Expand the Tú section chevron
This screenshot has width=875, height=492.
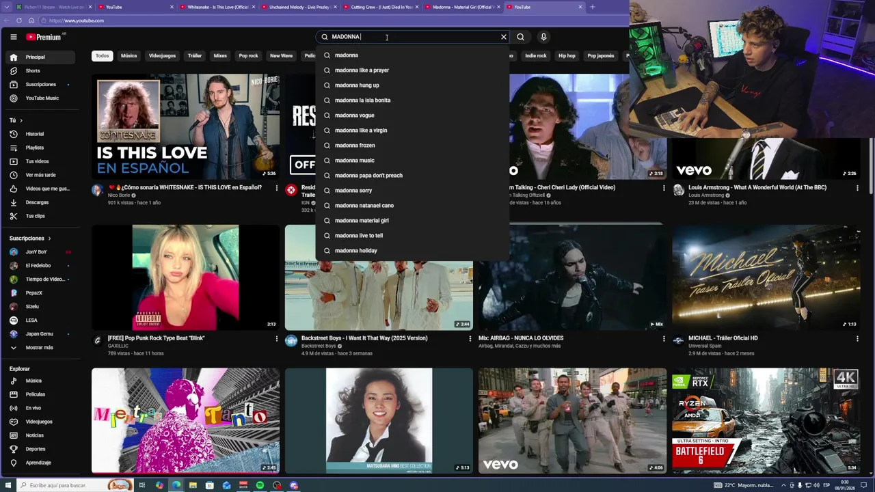tap(21, 120)
